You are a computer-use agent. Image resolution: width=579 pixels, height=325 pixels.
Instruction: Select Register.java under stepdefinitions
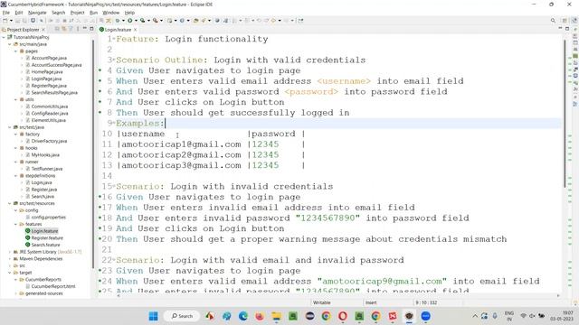44,190
